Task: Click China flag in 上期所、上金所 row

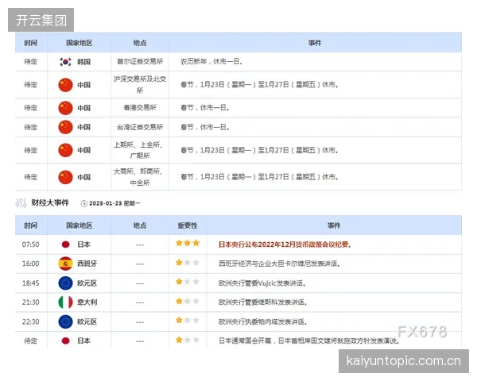Action: pyautogui.click(x=65, y=150)
